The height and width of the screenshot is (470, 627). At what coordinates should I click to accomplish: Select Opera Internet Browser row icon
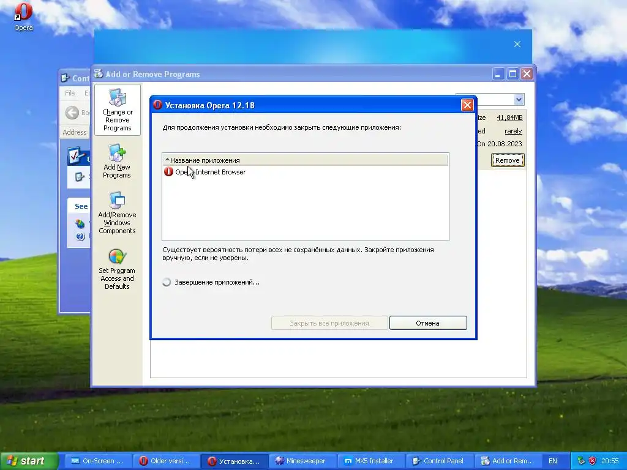coord(169,172)
